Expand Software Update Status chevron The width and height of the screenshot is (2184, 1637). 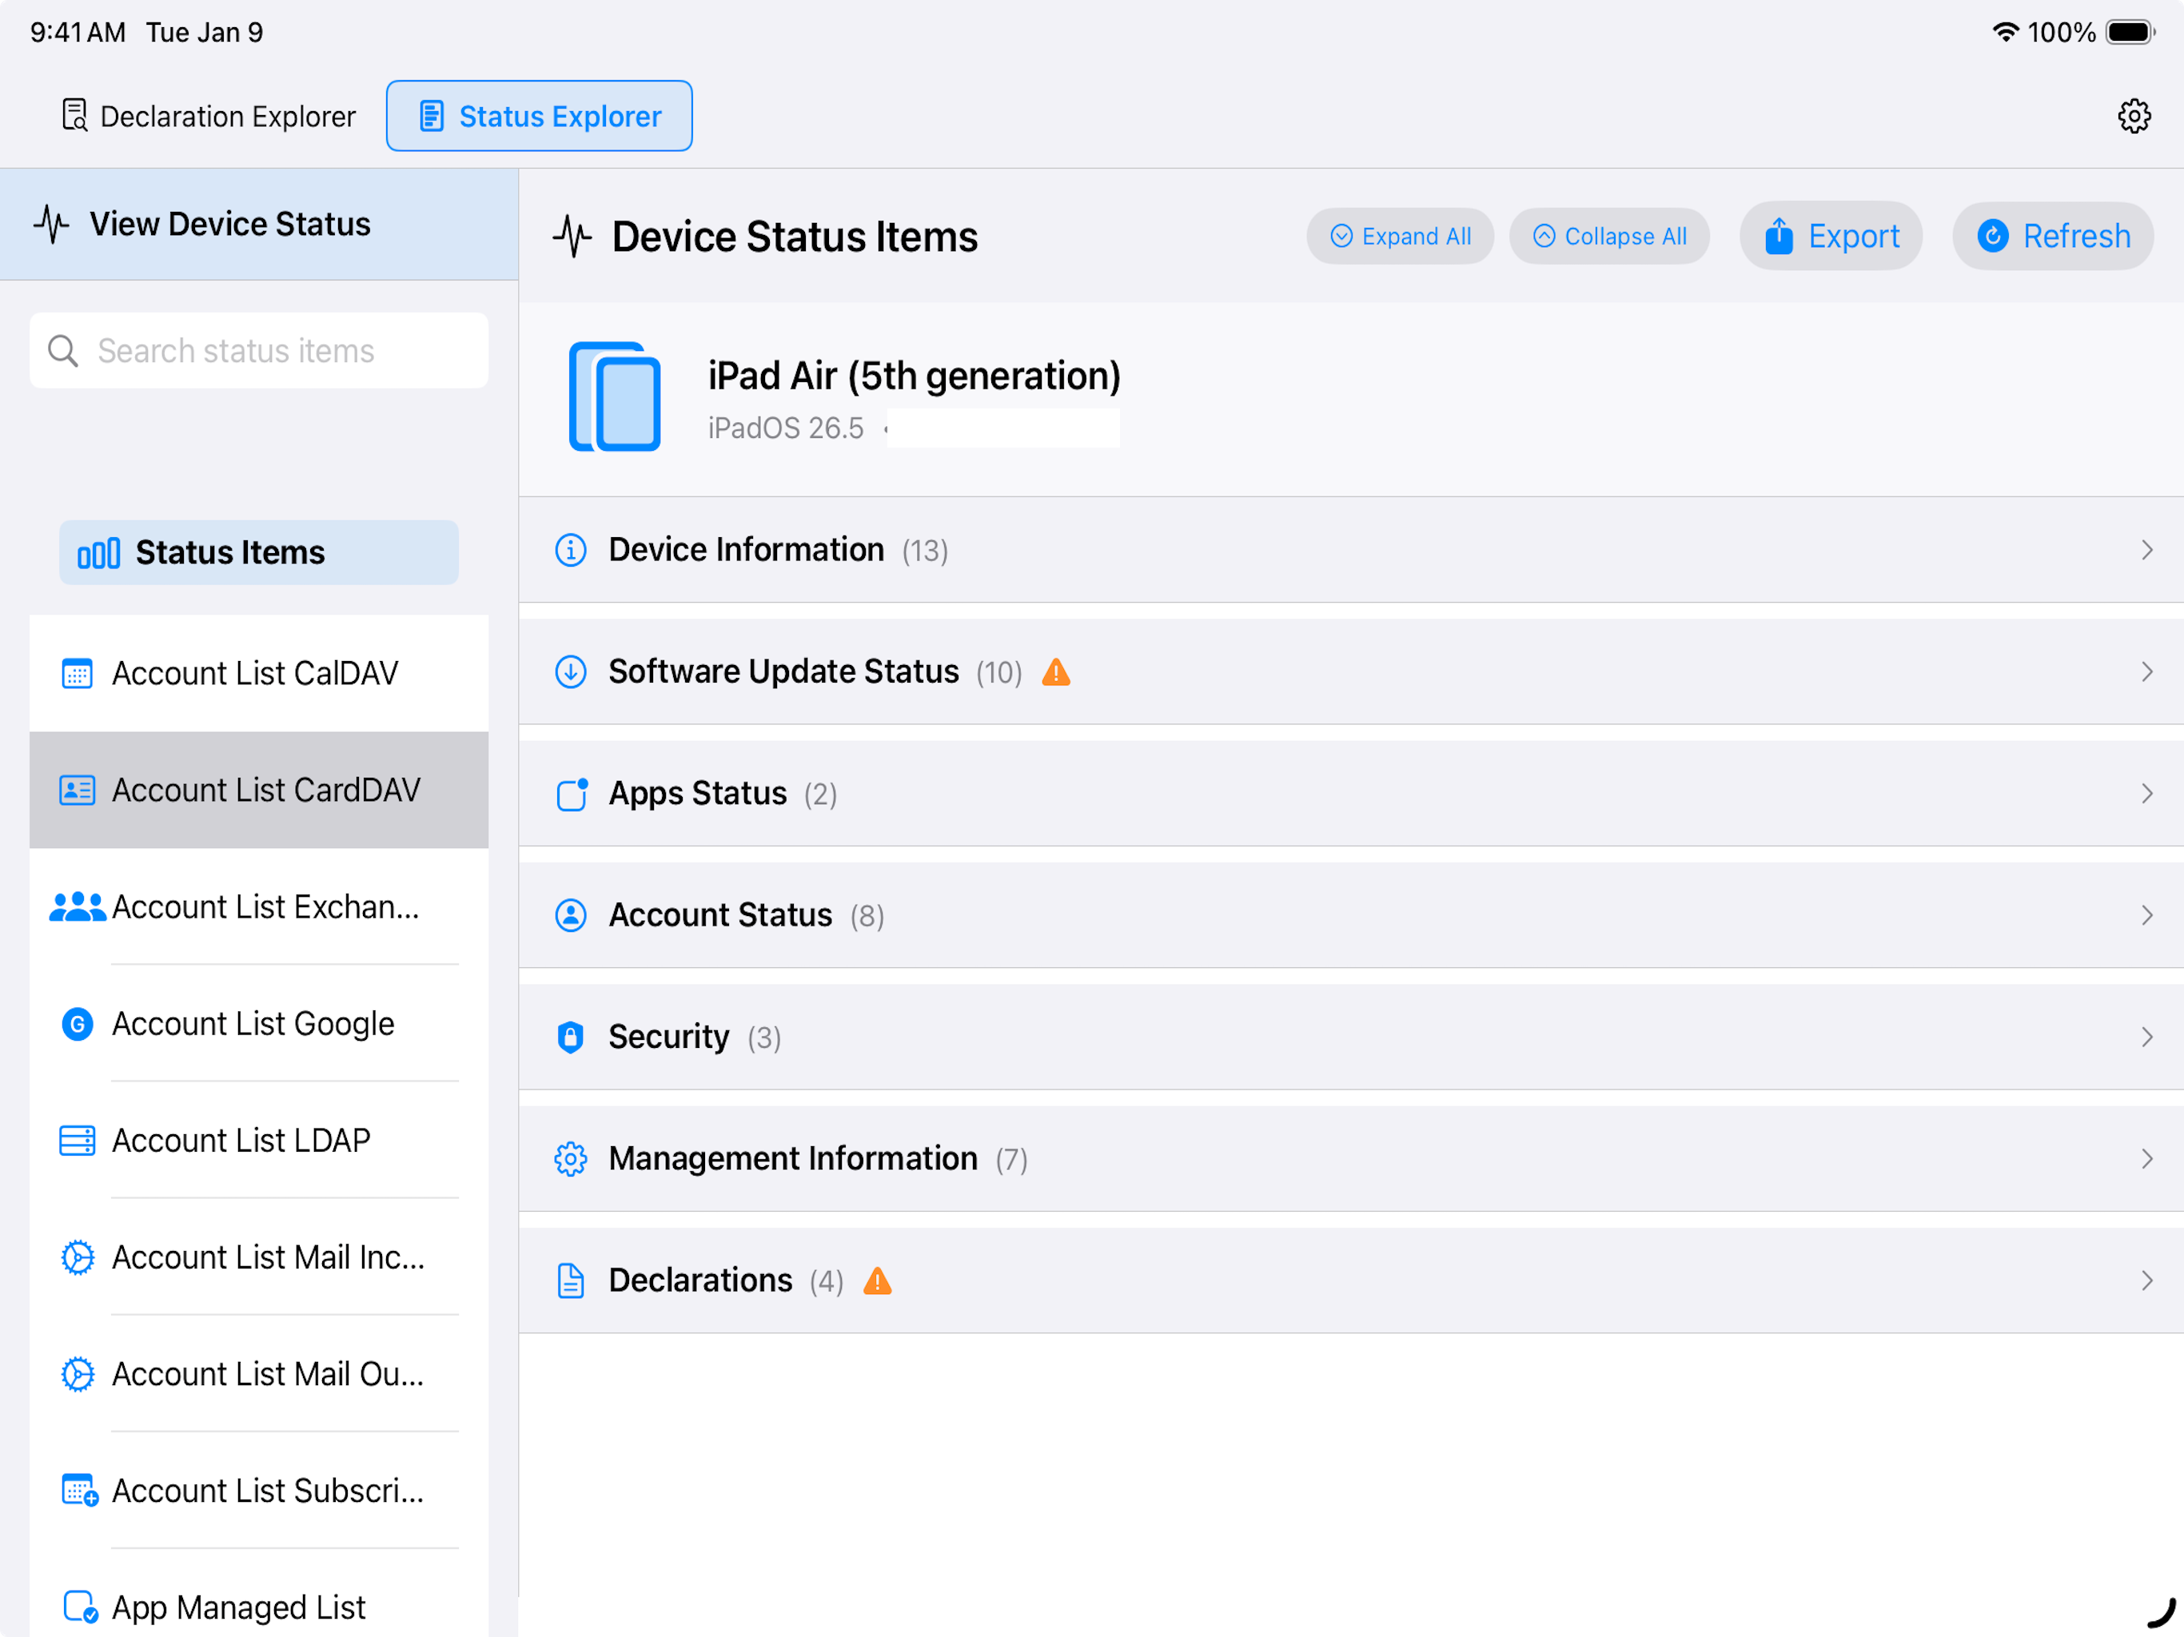point(2146,671)
